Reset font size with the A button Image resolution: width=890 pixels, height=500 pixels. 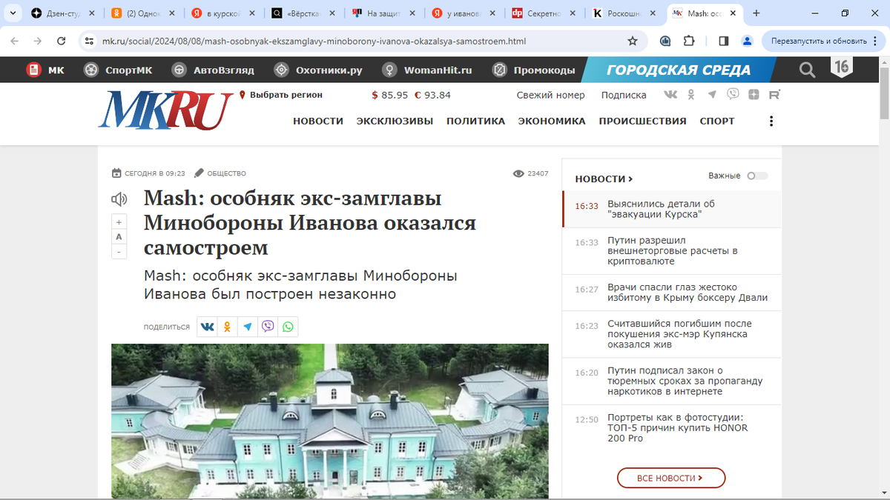[119, 236]
